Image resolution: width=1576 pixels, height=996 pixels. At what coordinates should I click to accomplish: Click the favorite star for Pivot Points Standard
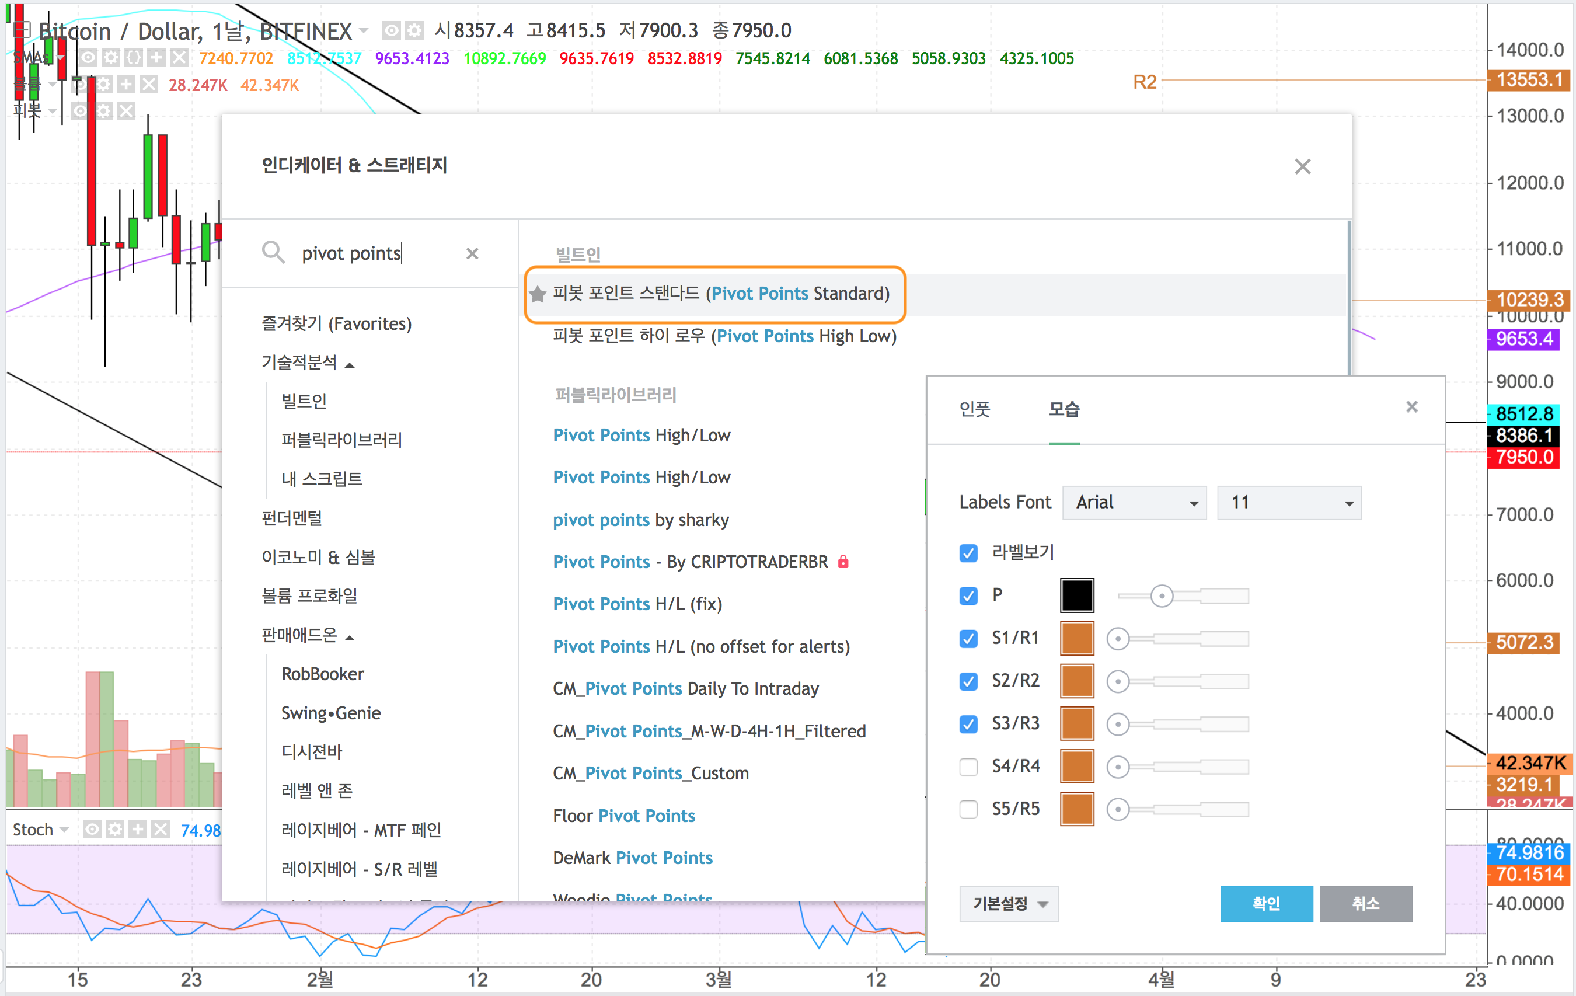[x=538, y=294]
